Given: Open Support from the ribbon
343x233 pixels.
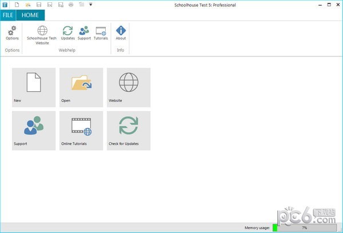Looking at the screenshot, I should pos(84,32).
